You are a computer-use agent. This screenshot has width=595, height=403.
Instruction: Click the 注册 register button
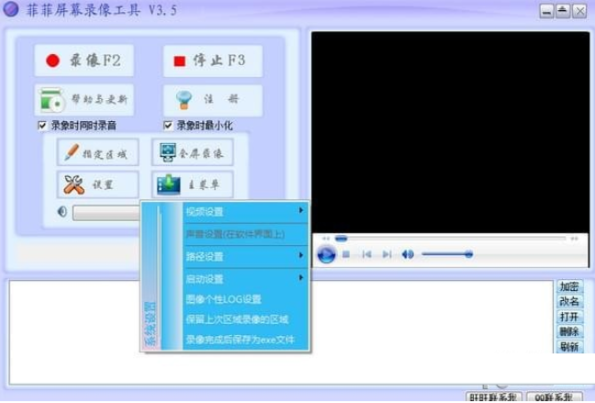click(x=212, y=100)
